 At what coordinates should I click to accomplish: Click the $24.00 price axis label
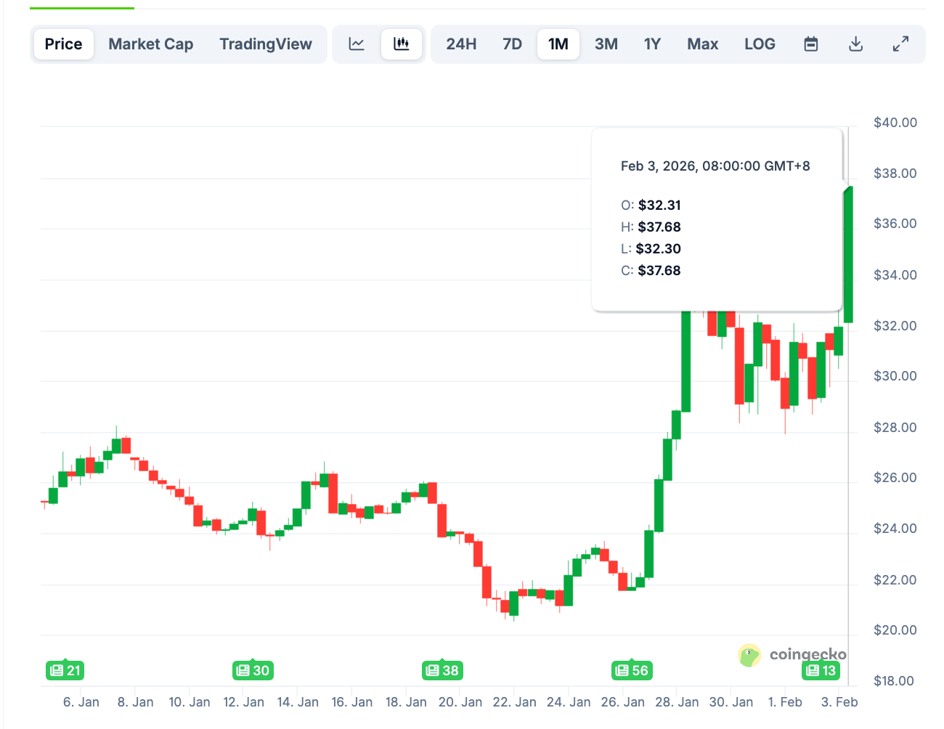click(895, 529)
